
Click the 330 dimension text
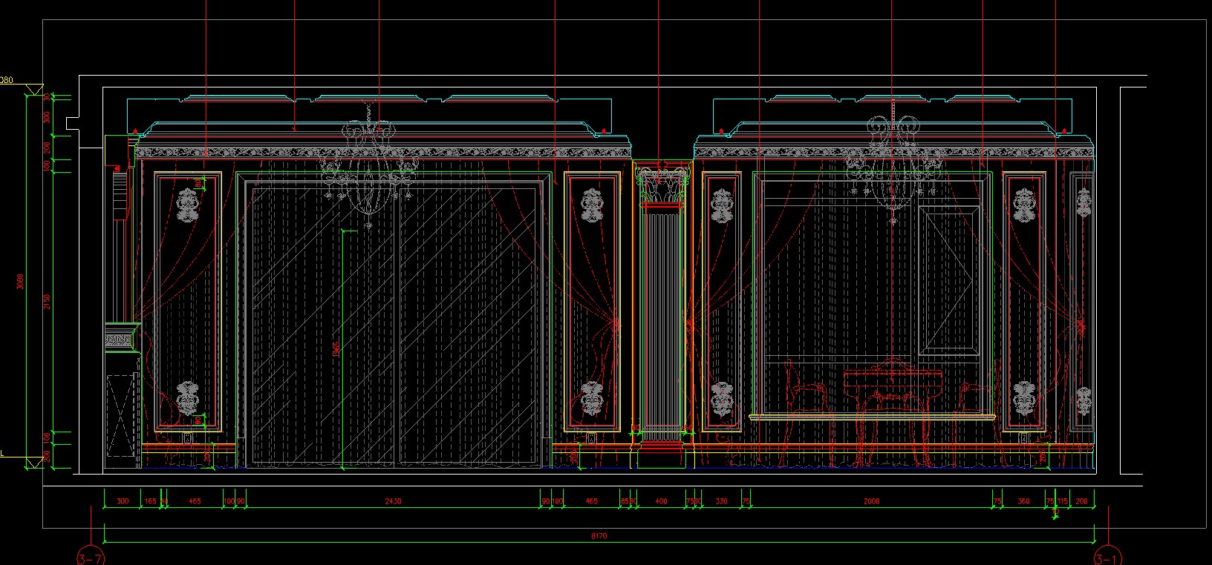click(721, 502)
